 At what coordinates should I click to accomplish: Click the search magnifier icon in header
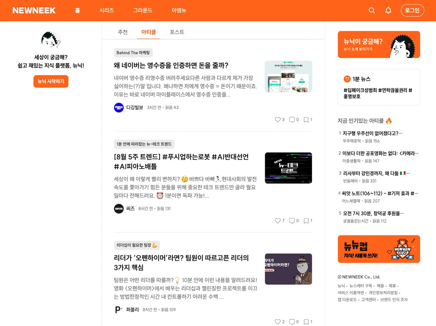(x=372, y=11)
